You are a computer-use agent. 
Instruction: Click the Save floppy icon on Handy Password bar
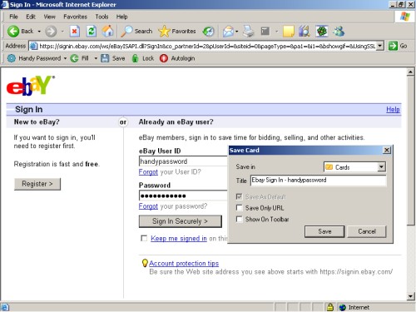click(x=105, y=58)
